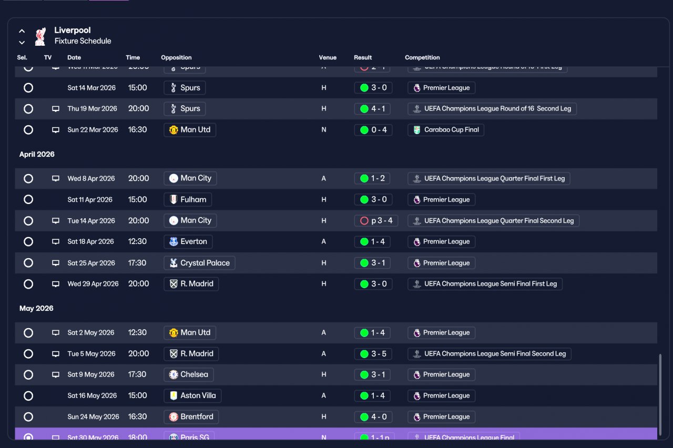673x448 pixels.
Task: Open Brentford opposition button
Action: pyautogui.click(x=191, y=417)
